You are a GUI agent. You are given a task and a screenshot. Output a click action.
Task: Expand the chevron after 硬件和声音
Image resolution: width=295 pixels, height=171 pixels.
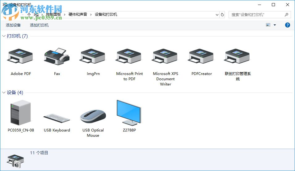[x=91, y=15]
